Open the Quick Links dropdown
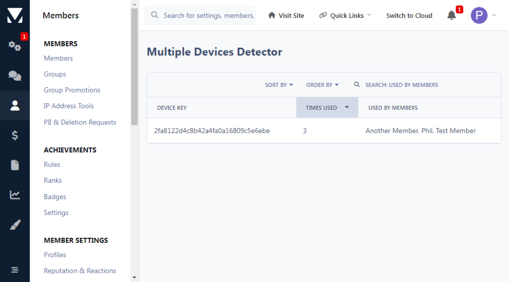Screen dimensions: 509x282 click(346, 15)
